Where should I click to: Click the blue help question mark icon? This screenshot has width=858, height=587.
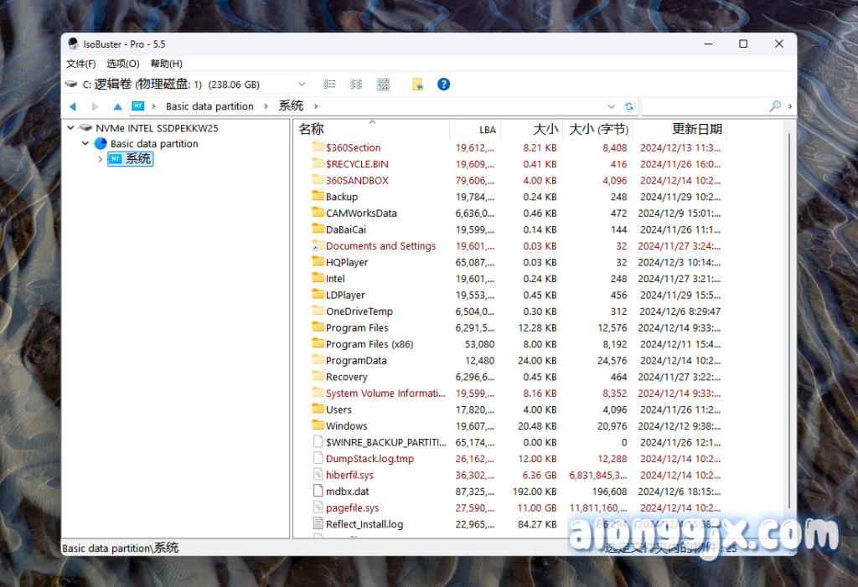tap(443, 85)
